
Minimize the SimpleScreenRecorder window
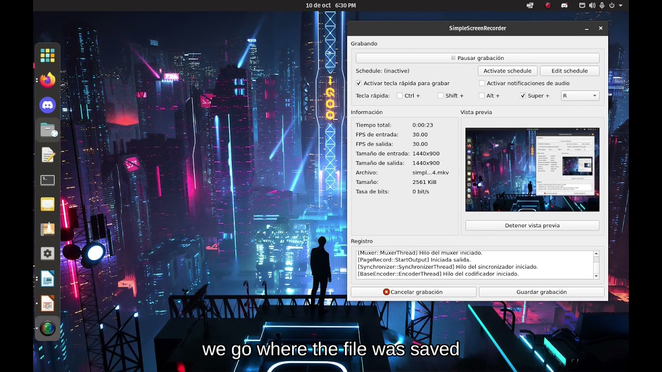586,28
